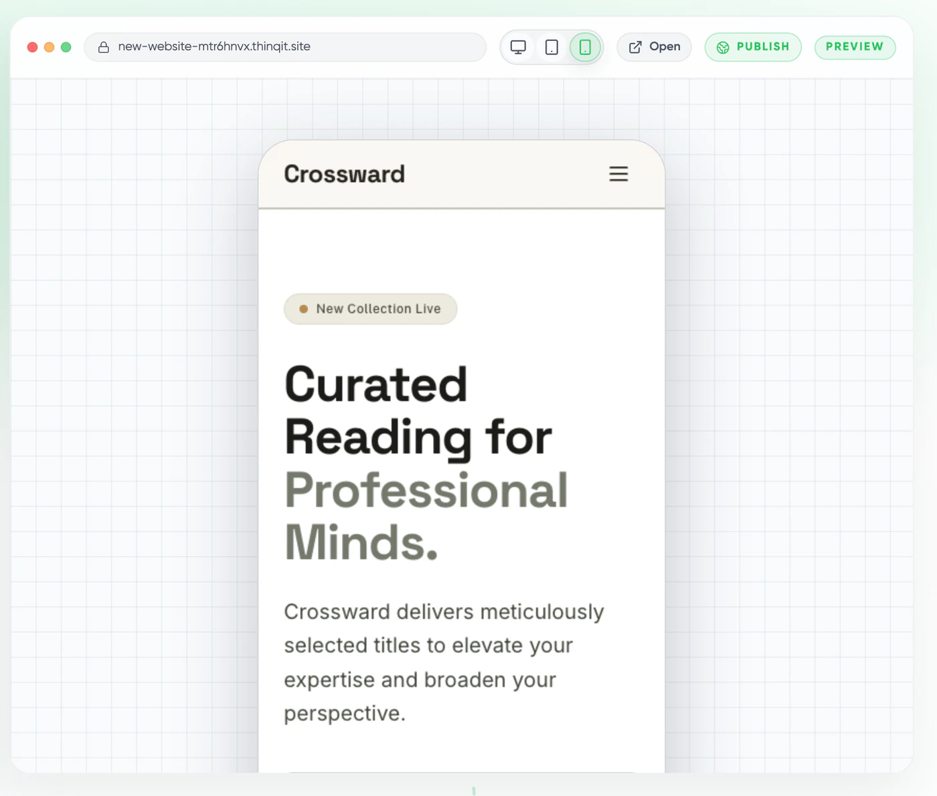
Task: Click the site URL address field
Action: click(285, 47)
